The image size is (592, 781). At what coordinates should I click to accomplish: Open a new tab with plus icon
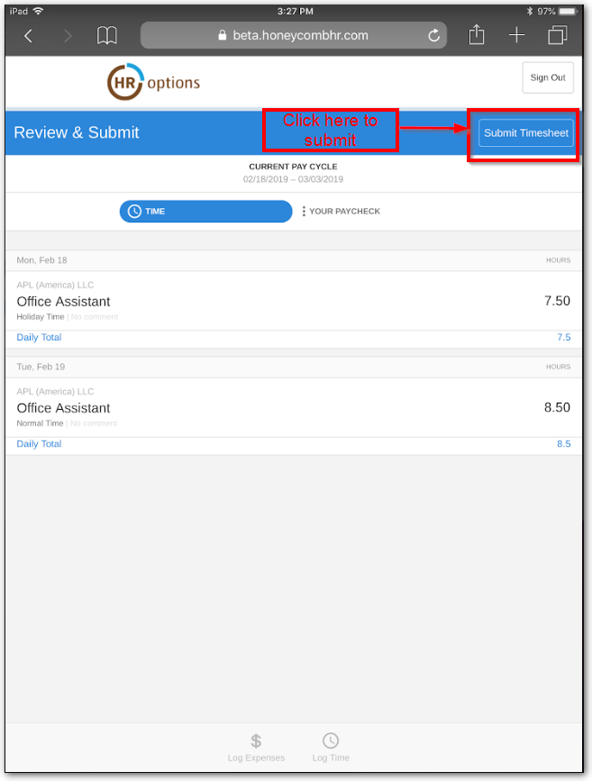(516, 35)
